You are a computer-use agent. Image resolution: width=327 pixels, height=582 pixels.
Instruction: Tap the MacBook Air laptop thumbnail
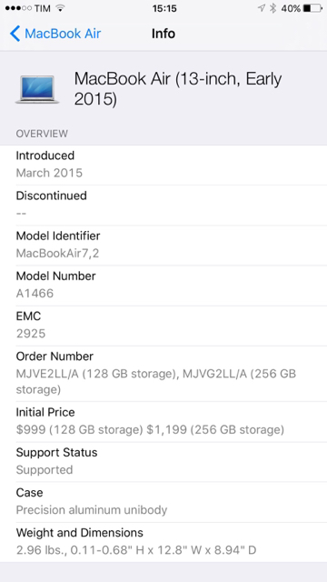(x=37, y=89)
